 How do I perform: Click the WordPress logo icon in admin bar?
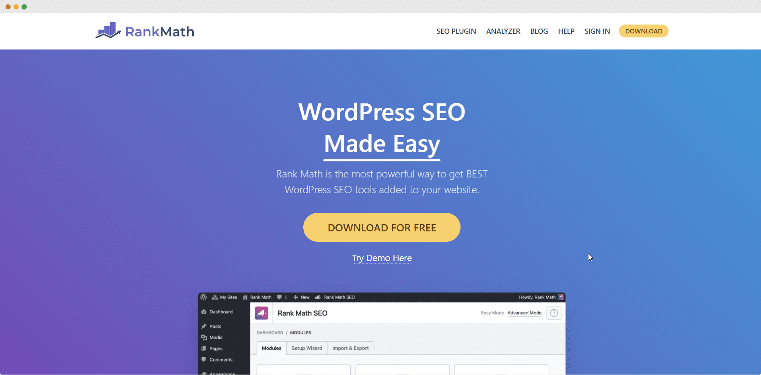tap(204, 297)
